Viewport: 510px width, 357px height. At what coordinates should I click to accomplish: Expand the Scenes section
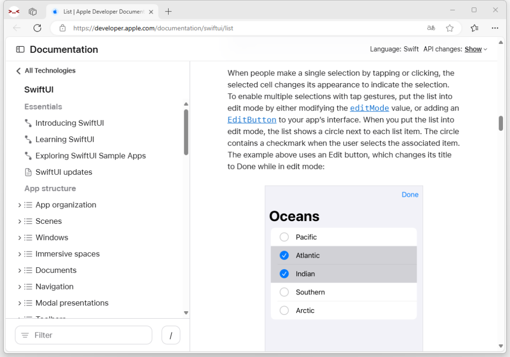pos(19,221)
